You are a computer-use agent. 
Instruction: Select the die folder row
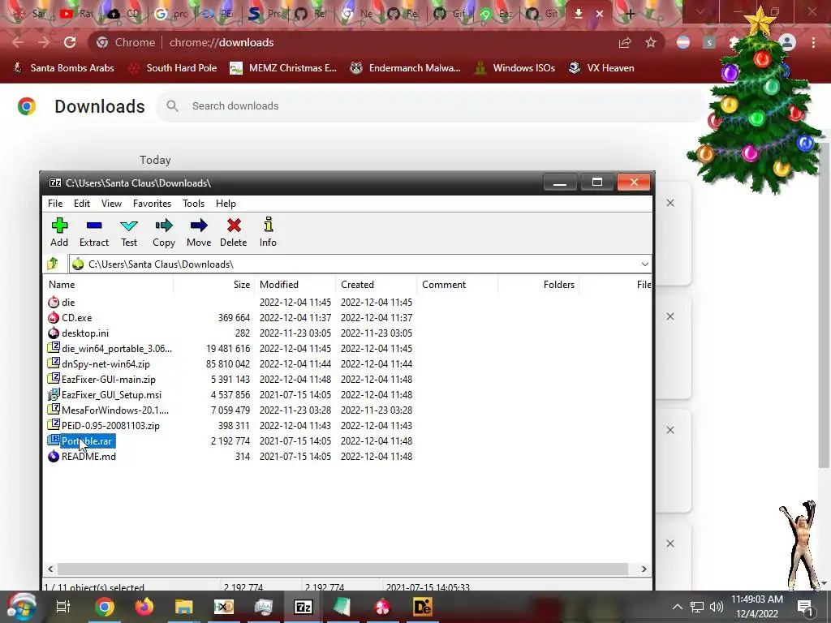tap(68, 303)
